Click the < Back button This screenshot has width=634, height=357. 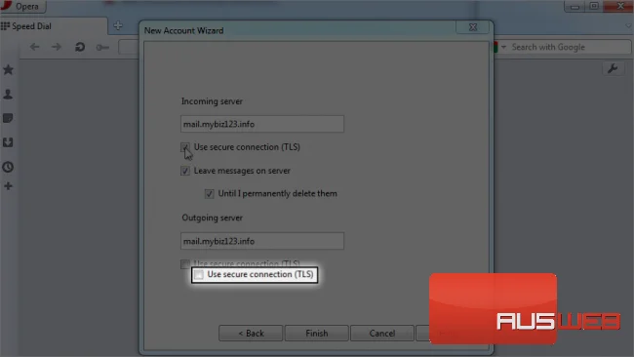[x=251, y=334]
